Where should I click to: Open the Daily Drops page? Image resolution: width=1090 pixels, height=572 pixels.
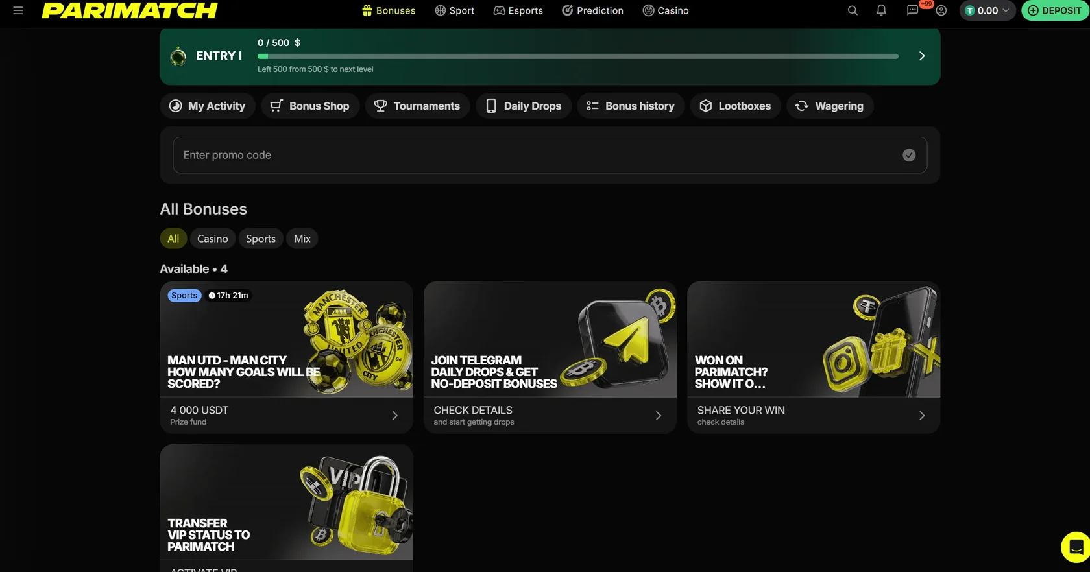[x=524, y=106]
